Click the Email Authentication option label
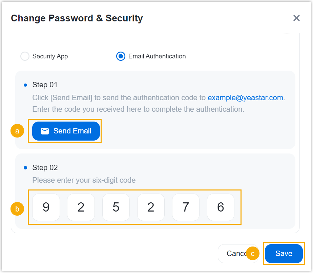The height and width of the screenshot is (273, 313). point(157,56)
